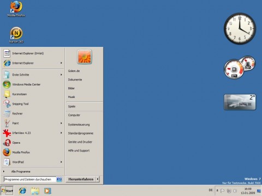Open Musik from Start menu
The image size is (262, 196).
(72, 97)
